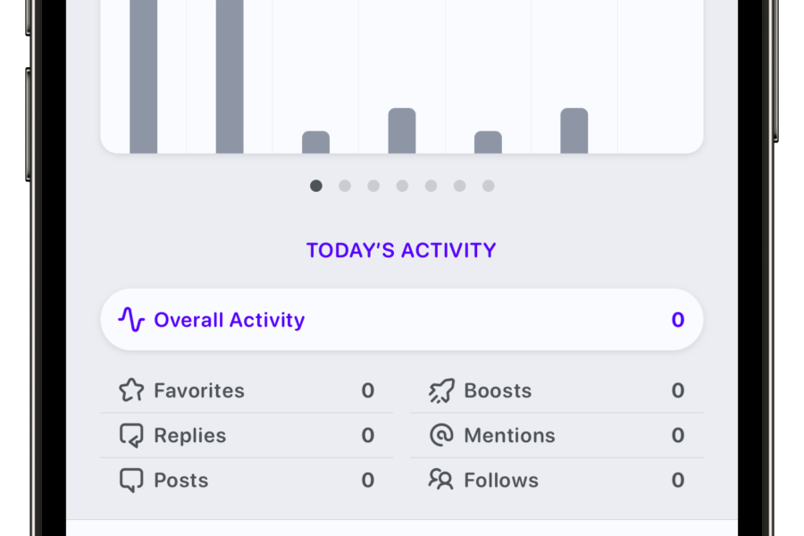Click the Boosts rocket icon
The height and width of the screenshot is (536, 804).
(x=441, y=391)
